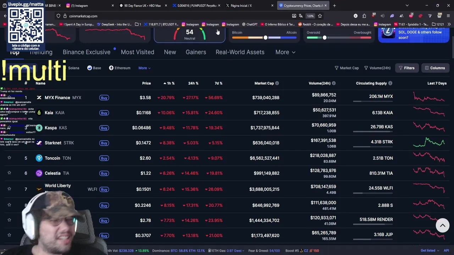Open the Market Cap info tooltip icon
This screenshot has height=255, width=454.
click(277, 83)
